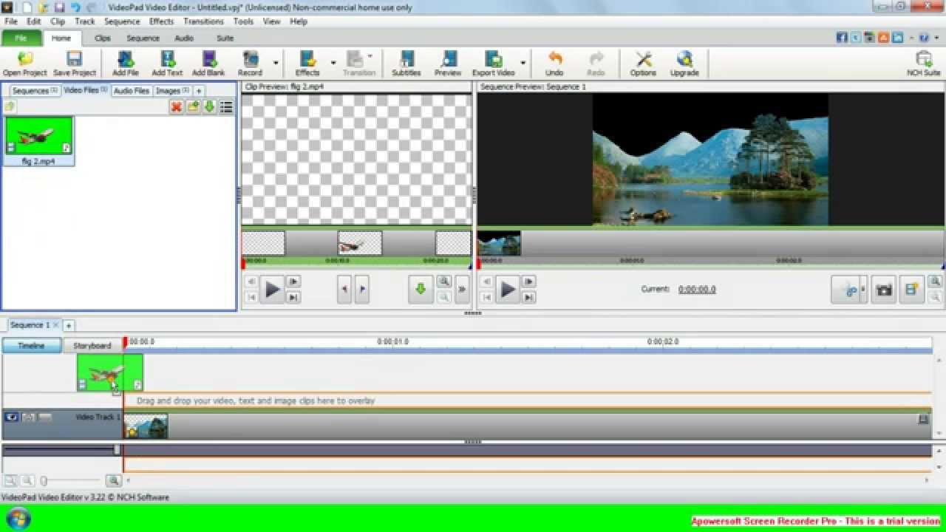Image resolution: width=946 pixels, height=532 pixels.
Task: Click the Preview toolbar icon
Action: 448,64
